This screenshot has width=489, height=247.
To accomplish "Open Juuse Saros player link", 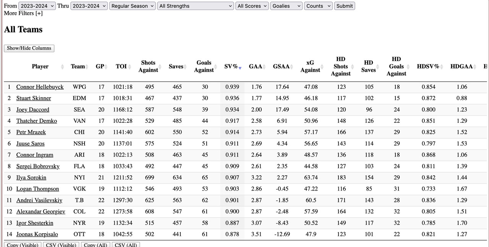I will (x=31, y=144).
